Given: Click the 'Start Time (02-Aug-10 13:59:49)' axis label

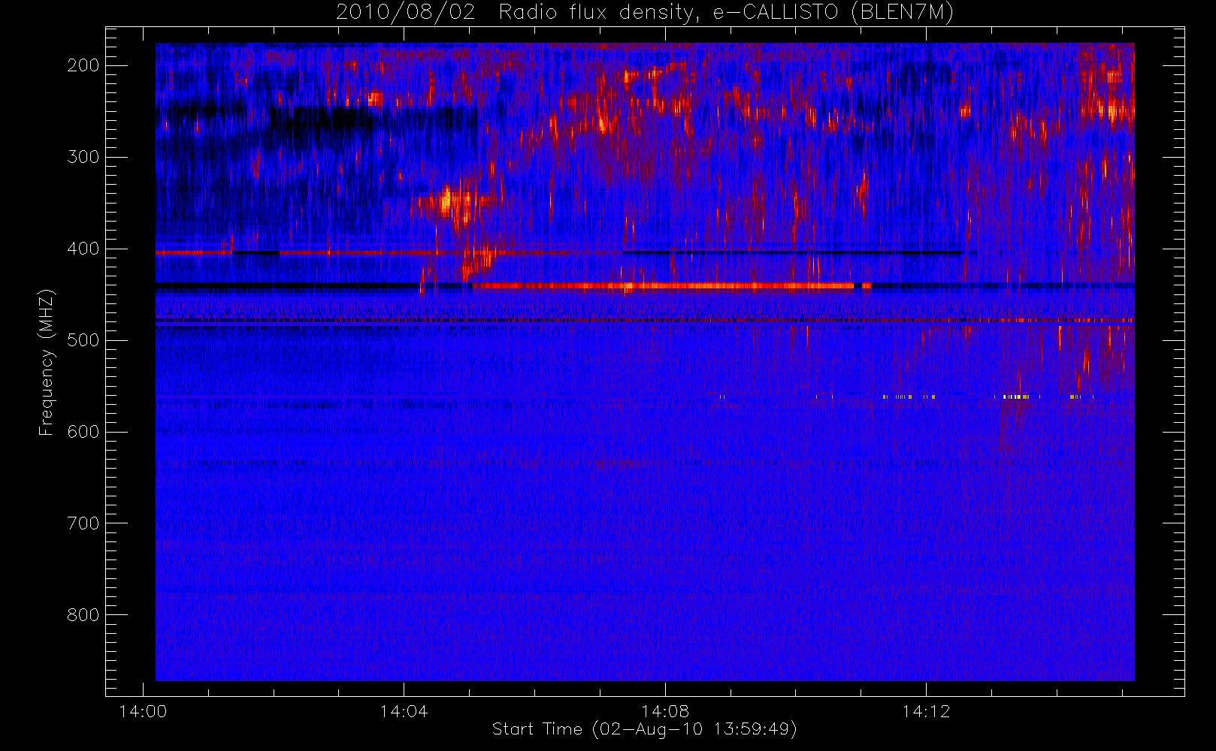Looking at the screenshot, I should point(644,729).
